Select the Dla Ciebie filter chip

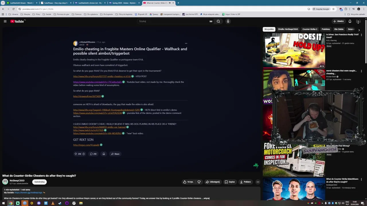[x=339, y=29]
